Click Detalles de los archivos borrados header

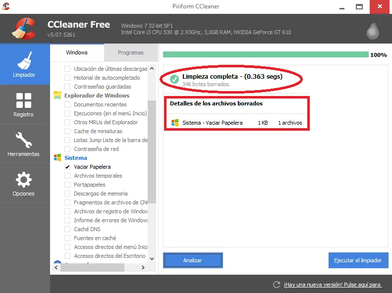coord(216,103)
